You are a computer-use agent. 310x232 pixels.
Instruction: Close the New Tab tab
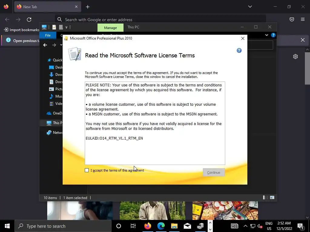76,7
